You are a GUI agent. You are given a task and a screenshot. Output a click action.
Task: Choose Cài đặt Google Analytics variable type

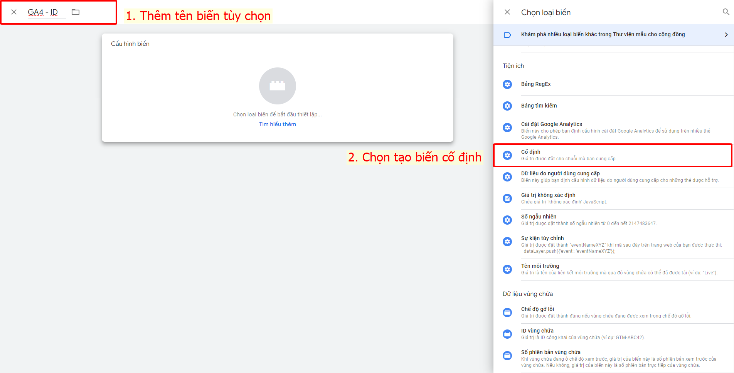tap(614, 131)
